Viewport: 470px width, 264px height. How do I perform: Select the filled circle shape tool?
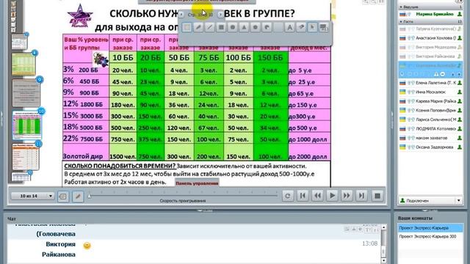tap(232, 28)
